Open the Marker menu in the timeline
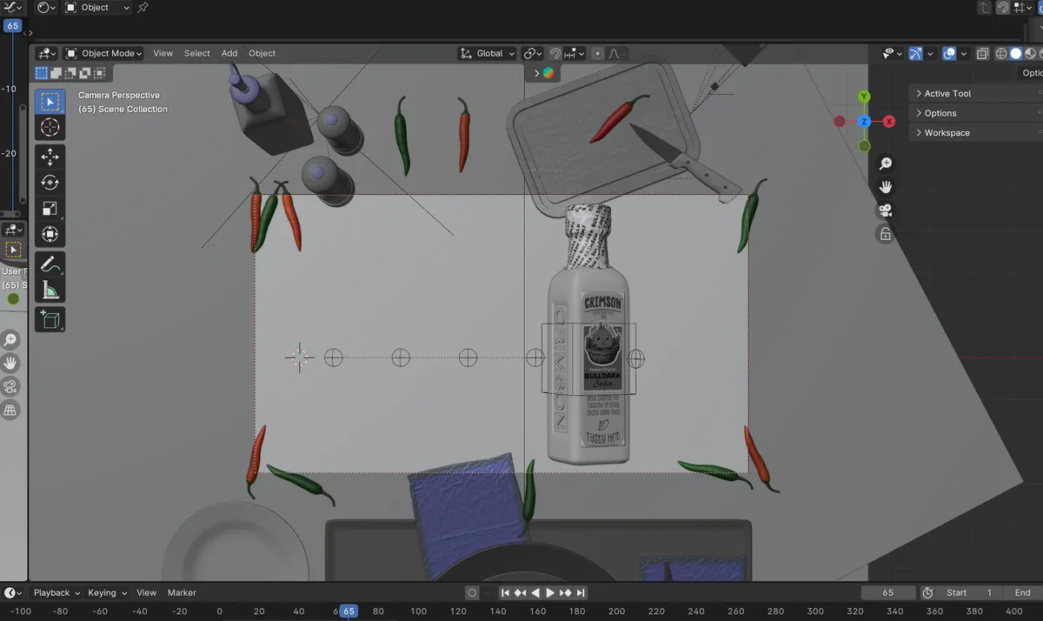Viewport: 1043px width, 621px height. pos(182,592)
